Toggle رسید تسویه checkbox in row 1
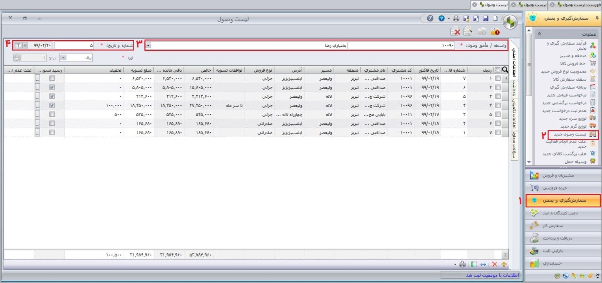 tap(52, 78)
